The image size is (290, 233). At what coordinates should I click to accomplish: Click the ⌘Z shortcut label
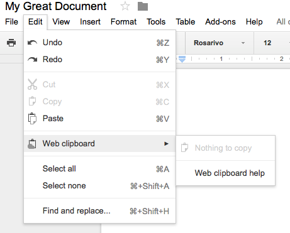[x=163, y=43]
